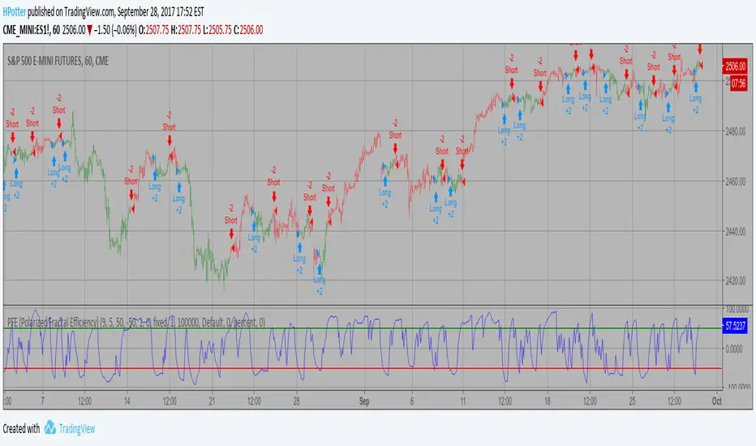Image resolution: width=756 pixels, height=446 pixels.
Task: Click the O:2507.75 open value
Action: tap(154, 30)
